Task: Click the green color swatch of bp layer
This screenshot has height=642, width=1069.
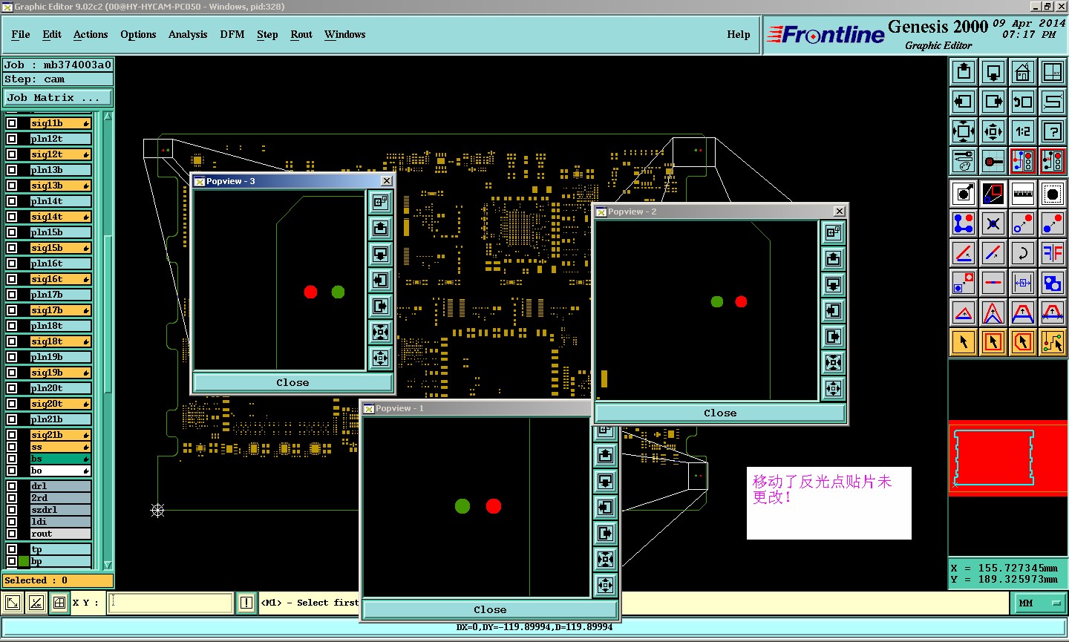Action: [24, 561]
